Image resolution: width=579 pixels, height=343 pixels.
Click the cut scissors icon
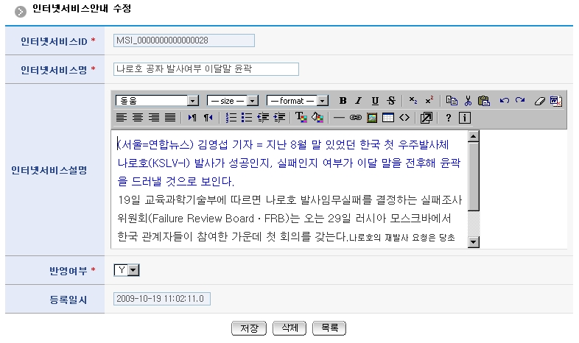click(467, 101)
